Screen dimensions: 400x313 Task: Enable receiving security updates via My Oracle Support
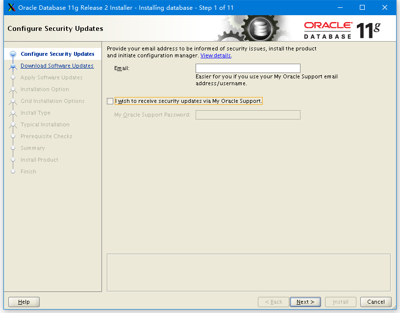pos(110,101)
